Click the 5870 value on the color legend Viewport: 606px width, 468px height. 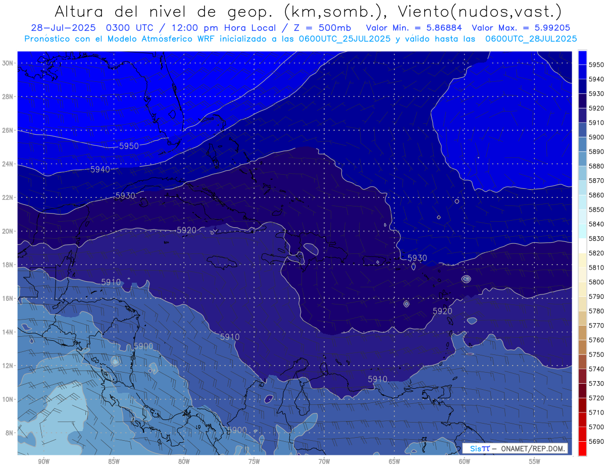tap(596, 181)
